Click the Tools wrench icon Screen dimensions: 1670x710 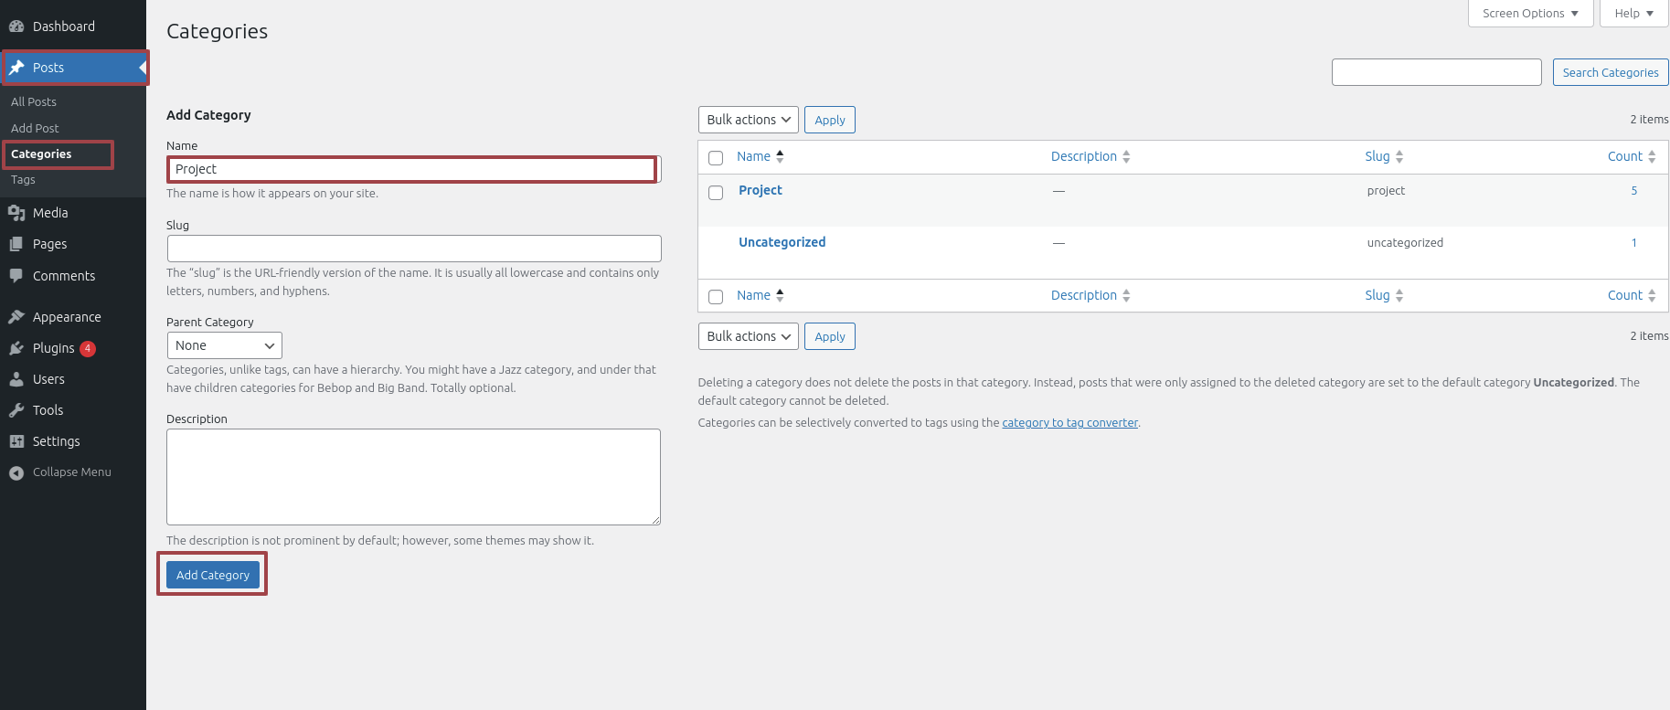(x=16, y=410)
